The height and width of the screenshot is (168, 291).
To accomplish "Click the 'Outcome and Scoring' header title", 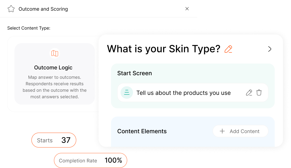I will click(43, 9).
